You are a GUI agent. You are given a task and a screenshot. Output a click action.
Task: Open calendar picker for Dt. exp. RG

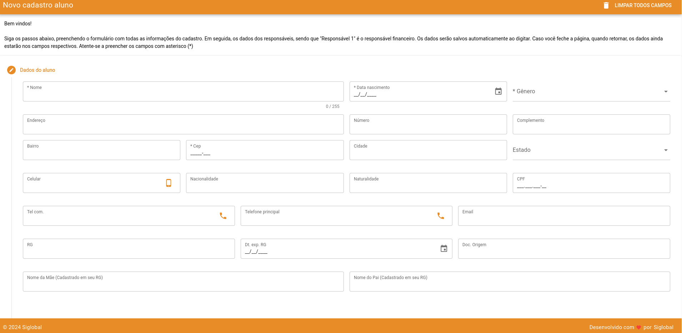pyautogui.click(x=443, y=249)
